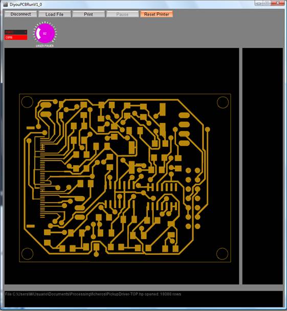Expand the PORT dropdown list

coord(16,32)
